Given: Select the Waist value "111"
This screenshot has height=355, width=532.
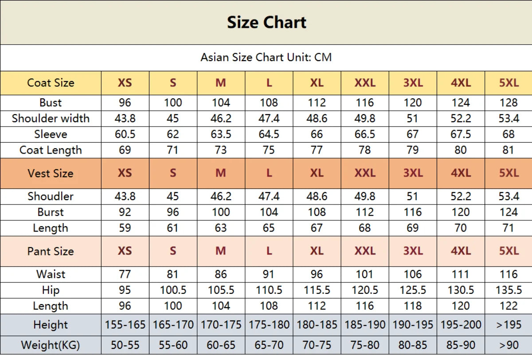Looking at the screenshot, I should coord(461,274).
